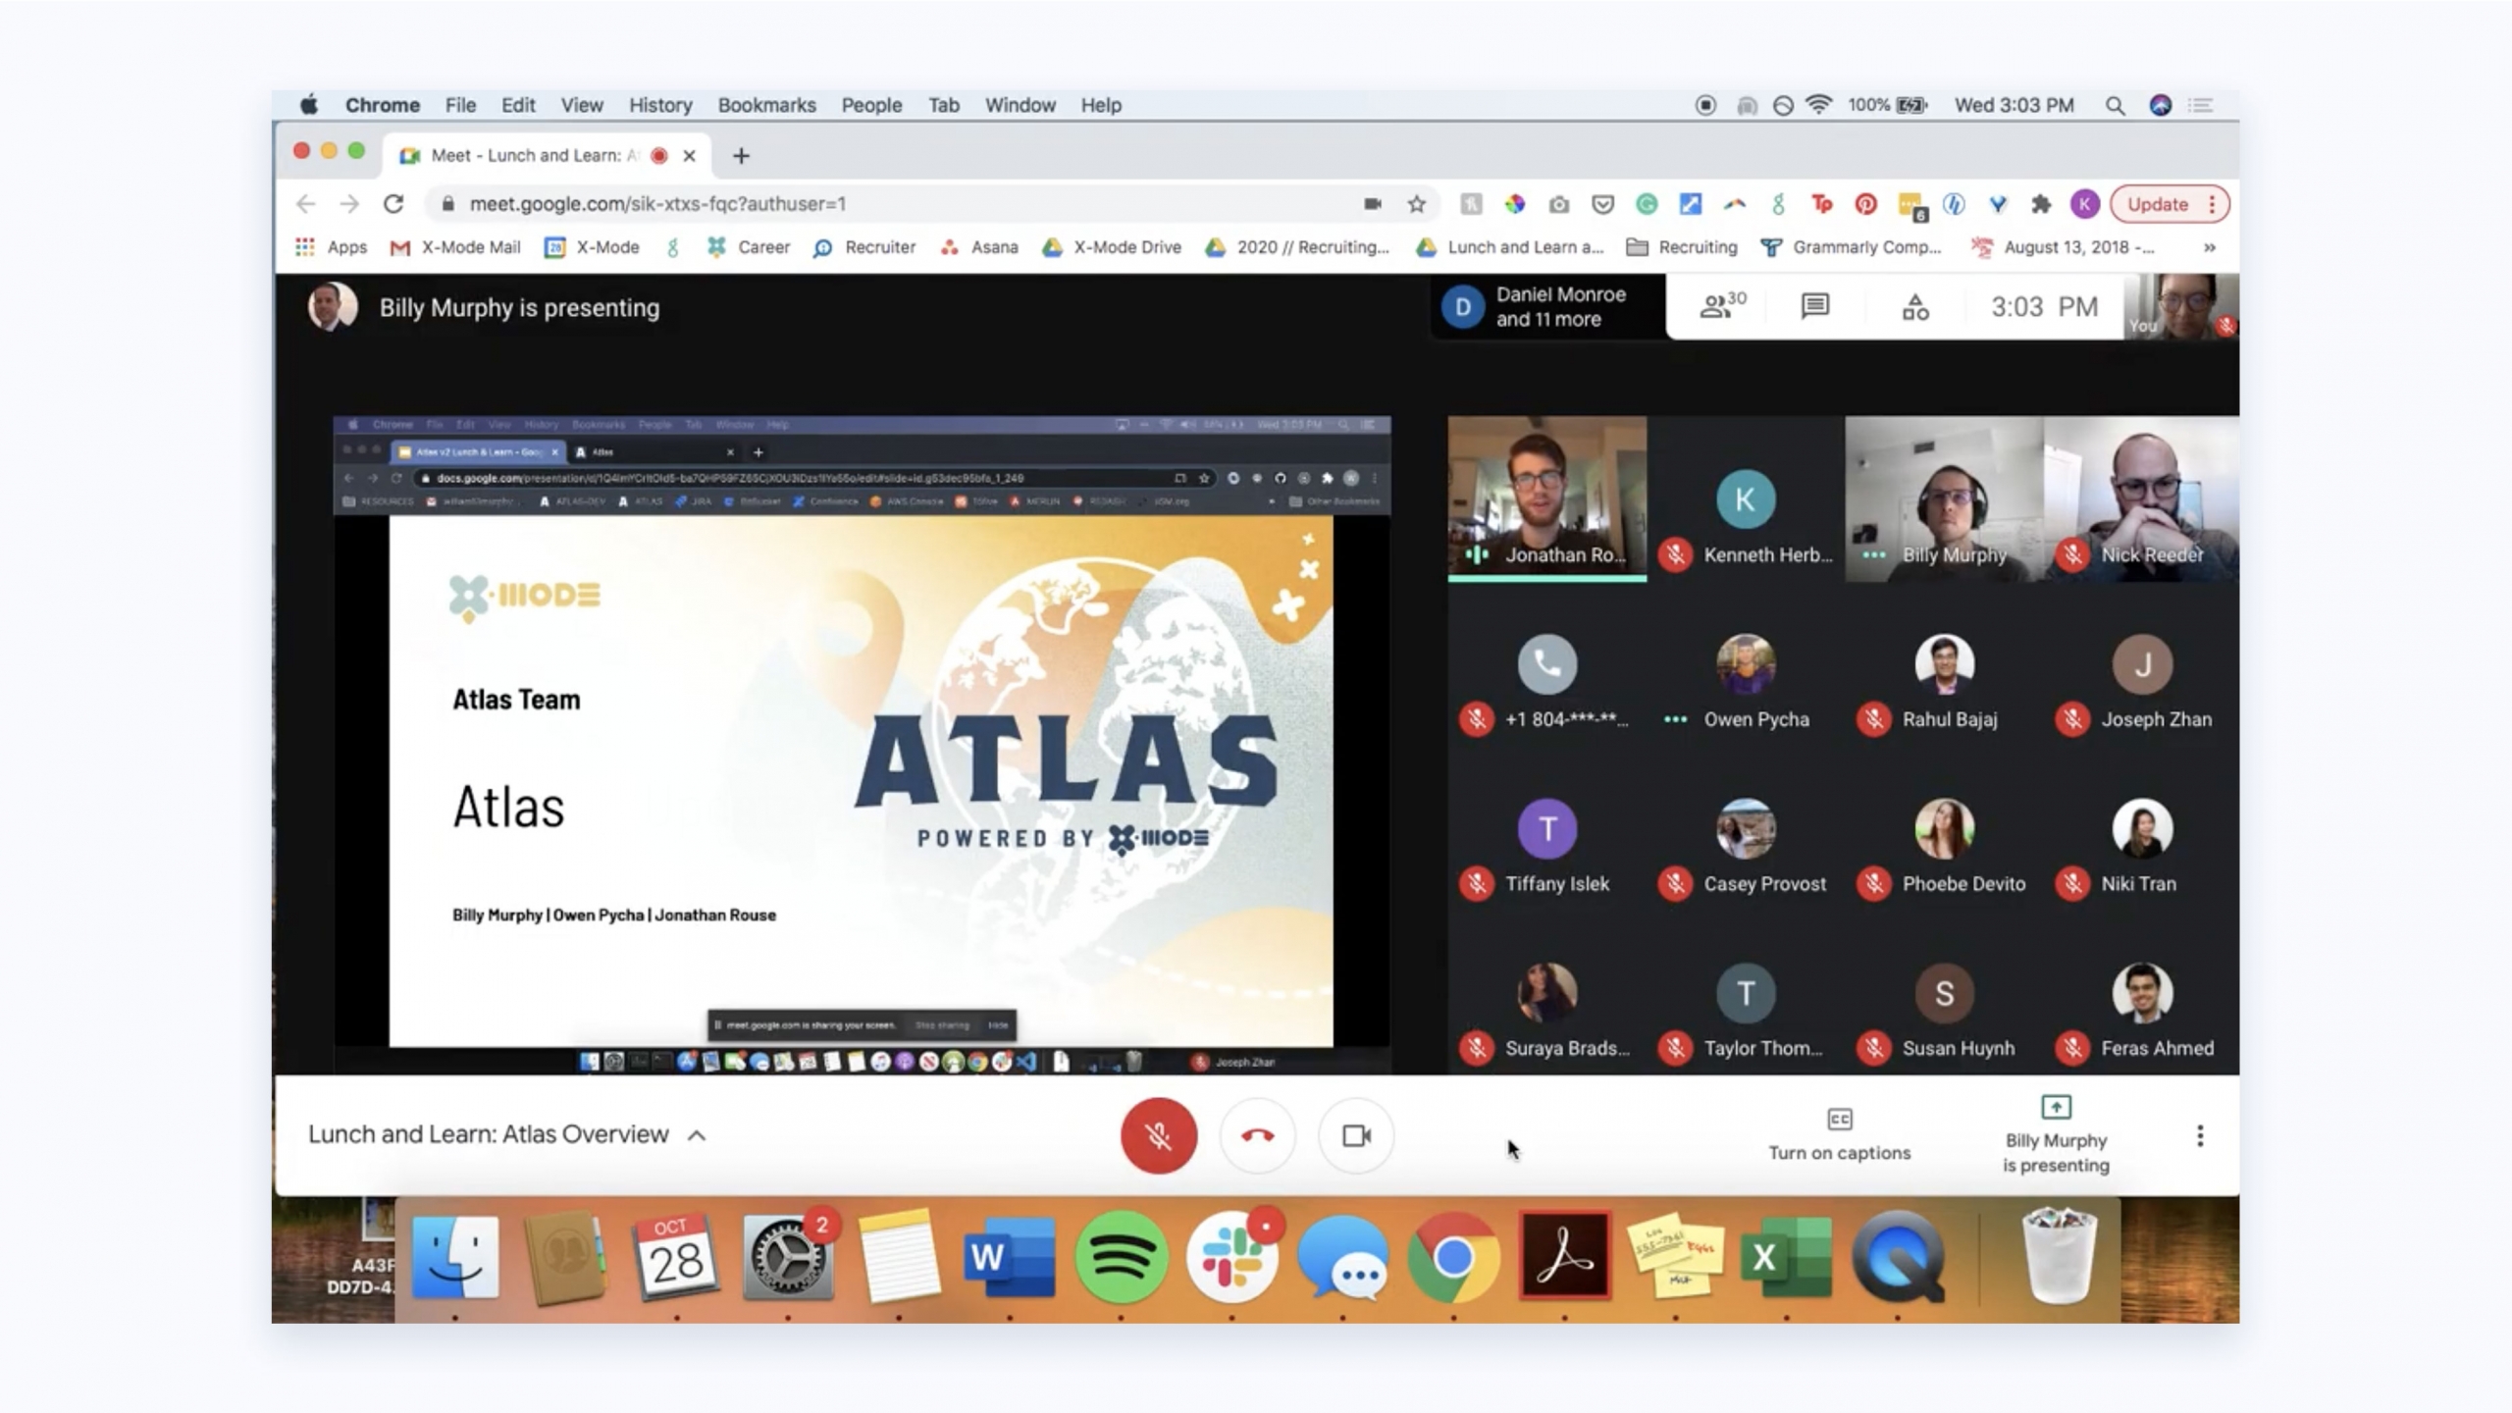Bookmark this page with the star icon
The width and height of the screenshot is (2512, 1413).
click(1416, 204)
